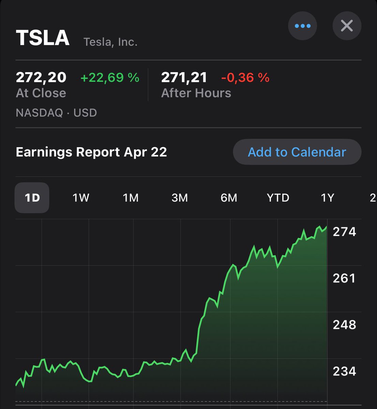
Task: Tap the Earnings Report Apr 22 label
Action: click(x=91, y=152)
